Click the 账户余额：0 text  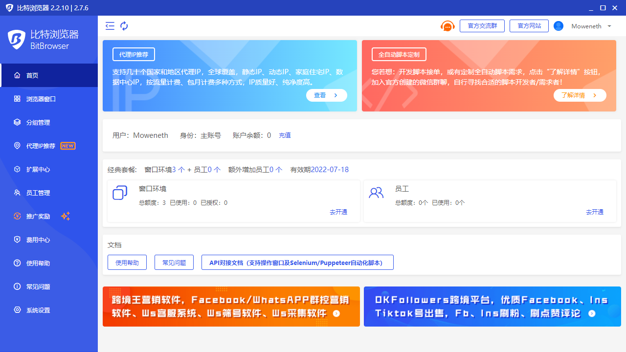click(x=252, y=135)
